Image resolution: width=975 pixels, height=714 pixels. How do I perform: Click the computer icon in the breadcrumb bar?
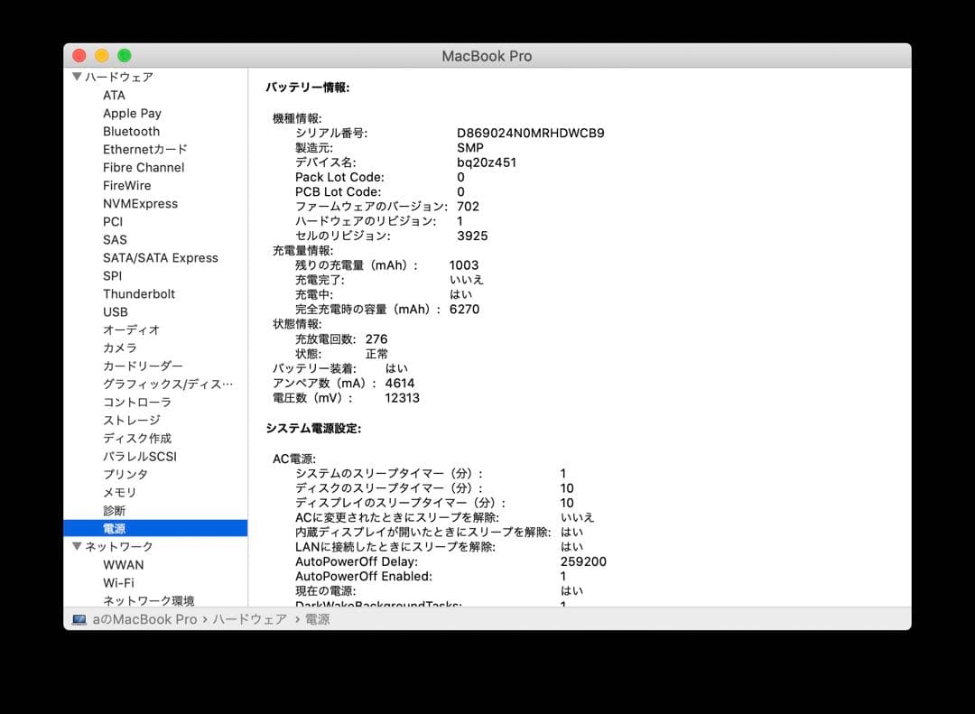[79, 619]
